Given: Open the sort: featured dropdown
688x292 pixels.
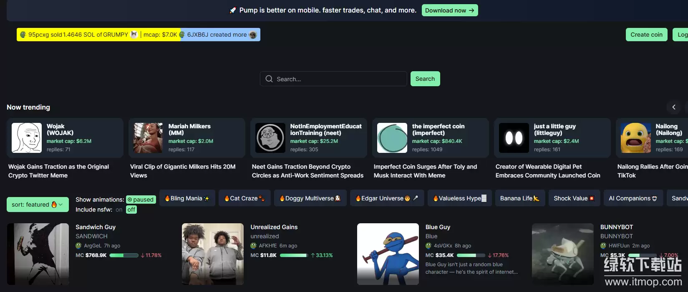Looking at the screenshot, I should (38, 205).
